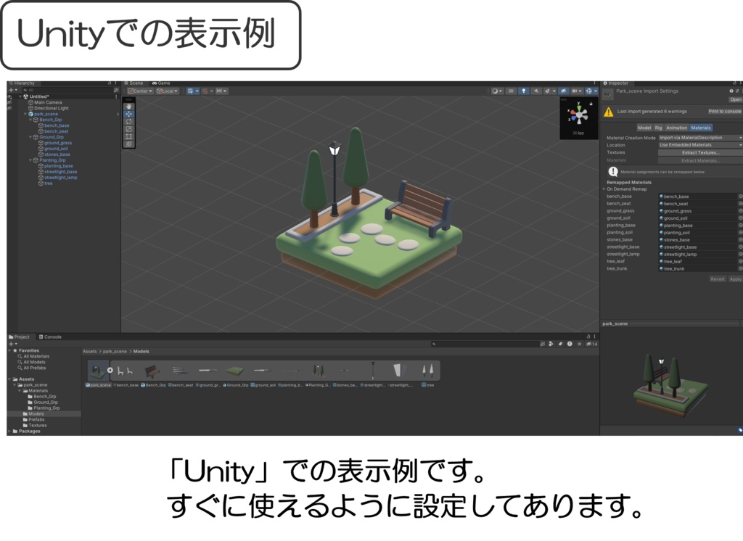Select the Rotate tool
Screen dimensions: 743x541
tap(129, 121)
